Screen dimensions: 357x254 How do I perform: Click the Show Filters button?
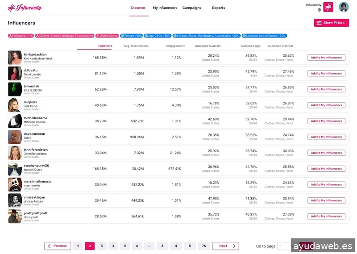click(331, 23)
